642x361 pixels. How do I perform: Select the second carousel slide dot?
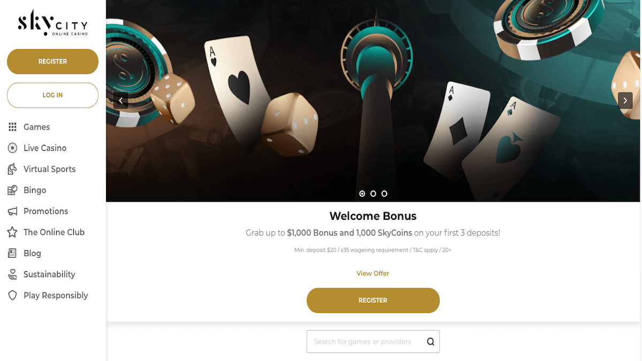coord(373,194)
